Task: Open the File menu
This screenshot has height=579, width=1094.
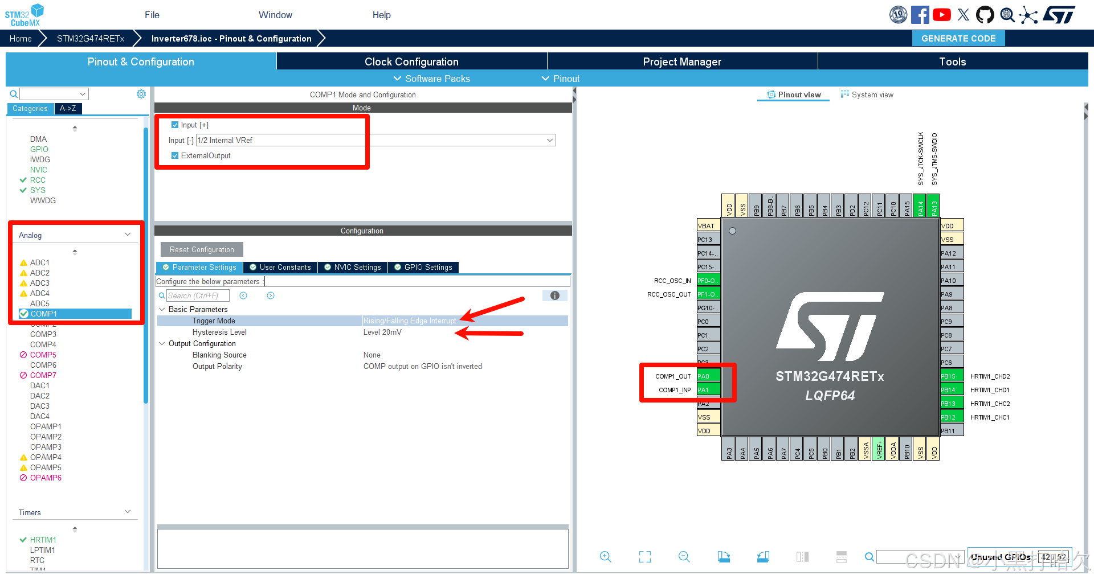Action: (152, 15)
